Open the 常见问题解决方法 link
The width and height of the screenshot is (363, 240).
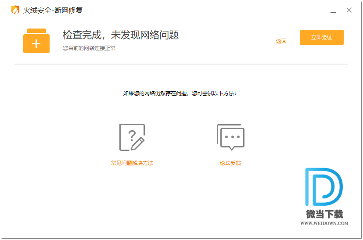(x=132, y=163)
